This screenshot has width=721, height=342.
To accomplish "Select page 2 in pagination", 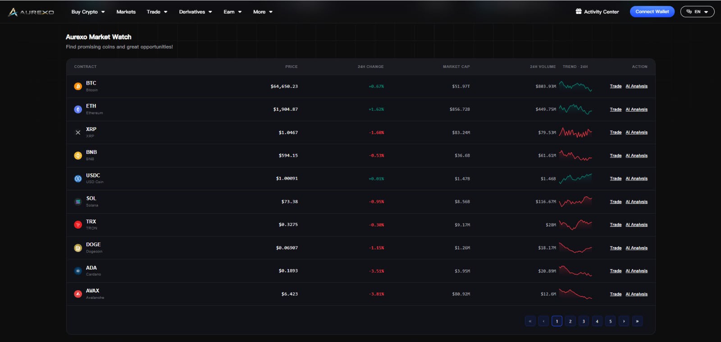I will 570,321.
